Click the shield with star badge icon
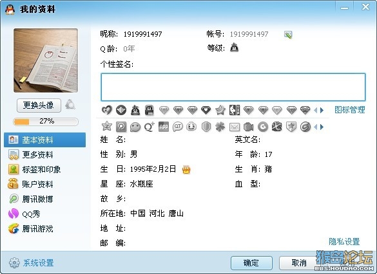 coord(291,127)
